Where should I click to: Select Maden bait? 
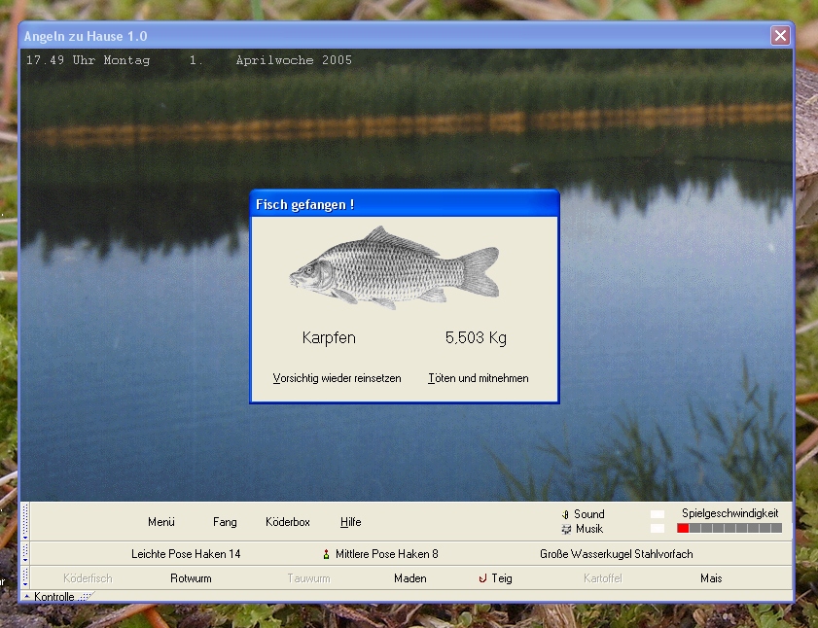pyautogui.click(x=410, y=578)
